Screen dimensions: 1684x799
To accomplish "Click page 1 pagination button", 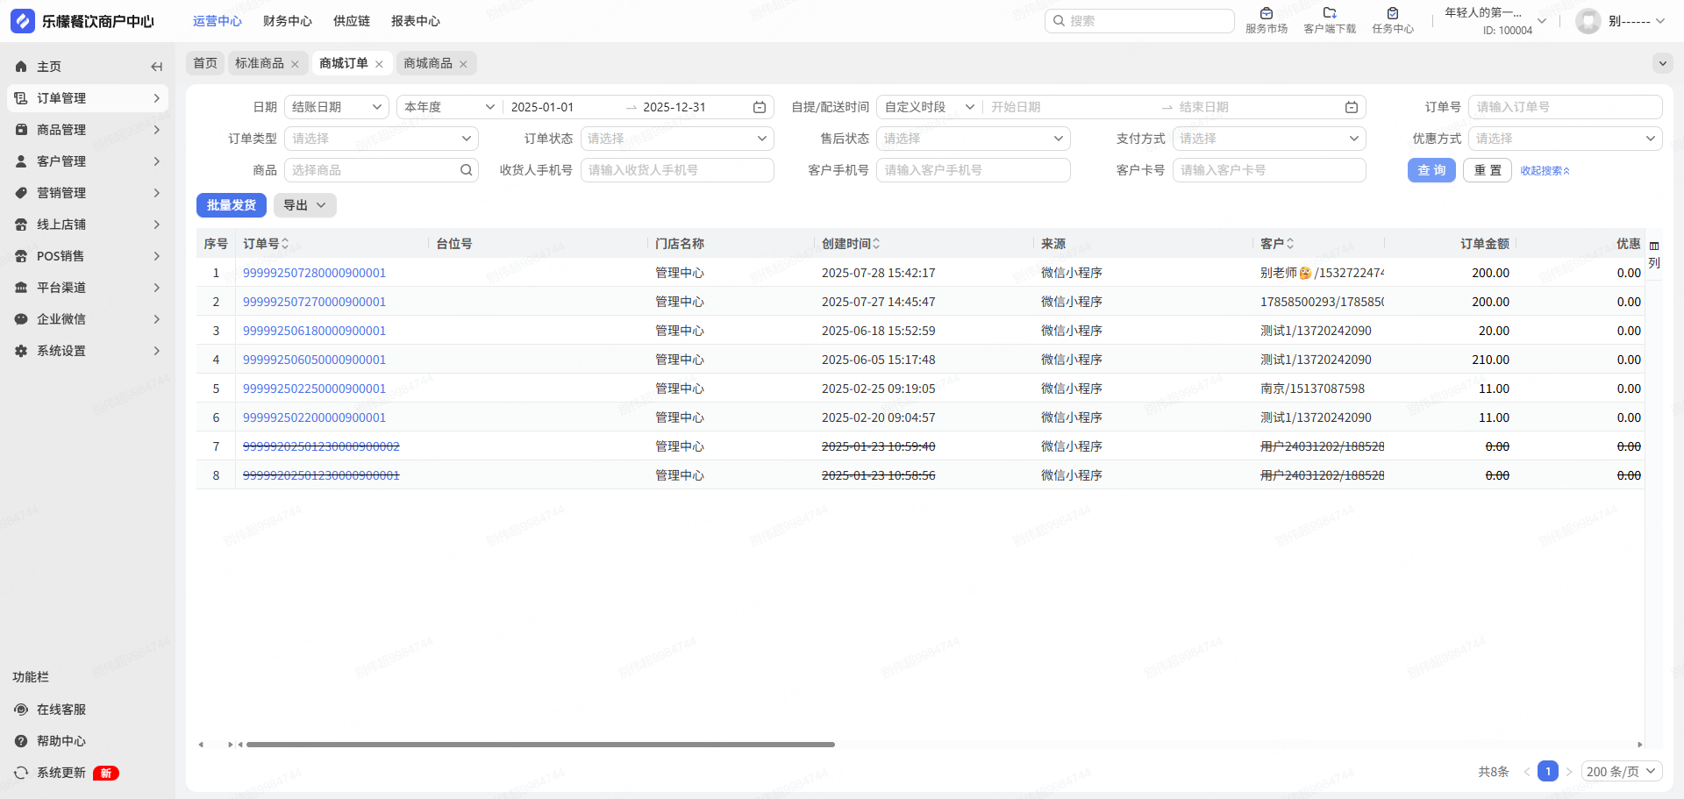I will tap(1548, 772).
